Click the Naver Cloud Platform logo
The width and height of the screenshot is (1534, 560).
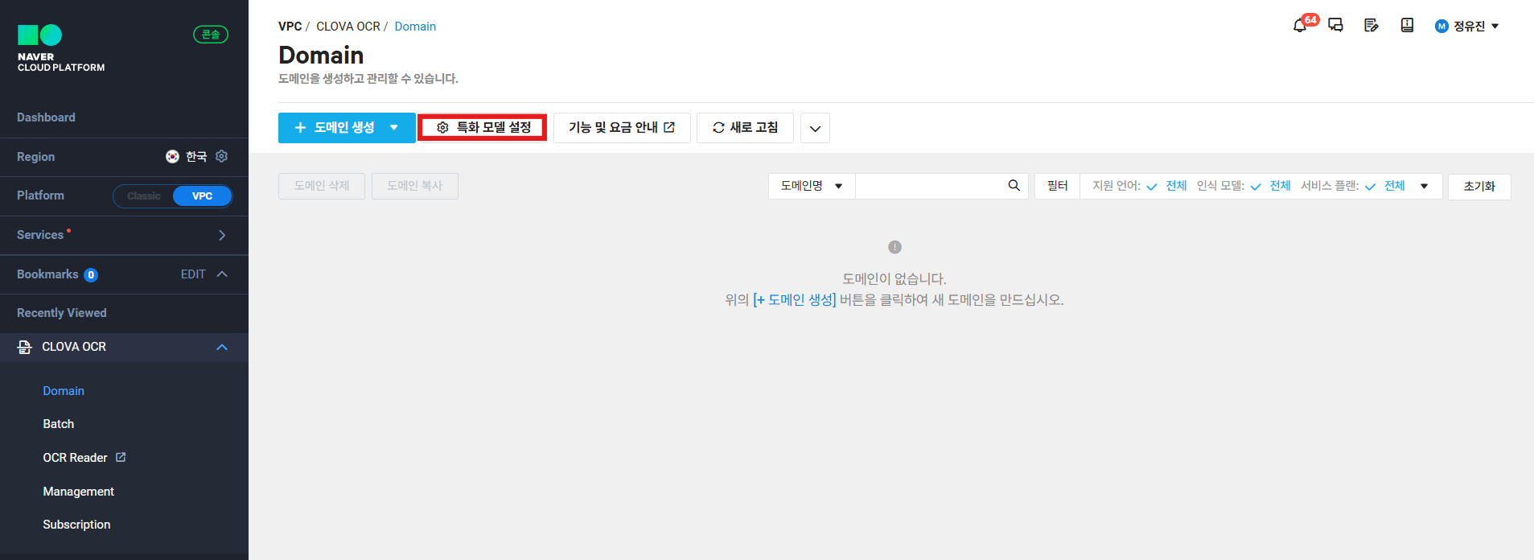point(61,48)
